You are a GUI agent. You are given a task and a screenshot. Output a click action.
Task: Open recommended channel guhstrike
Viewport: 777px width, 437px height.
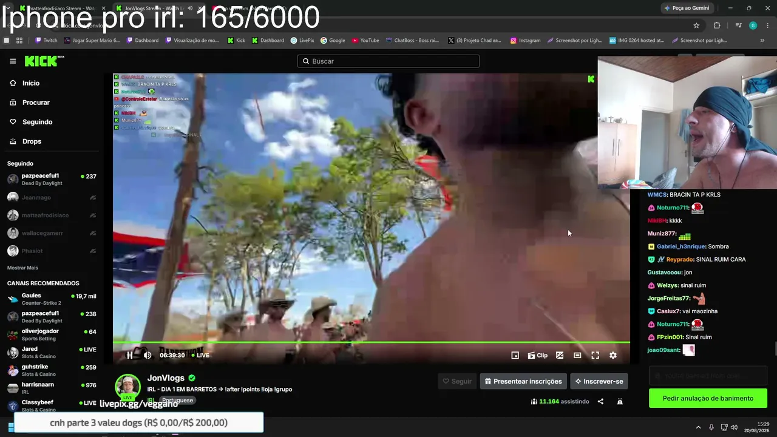52,370
